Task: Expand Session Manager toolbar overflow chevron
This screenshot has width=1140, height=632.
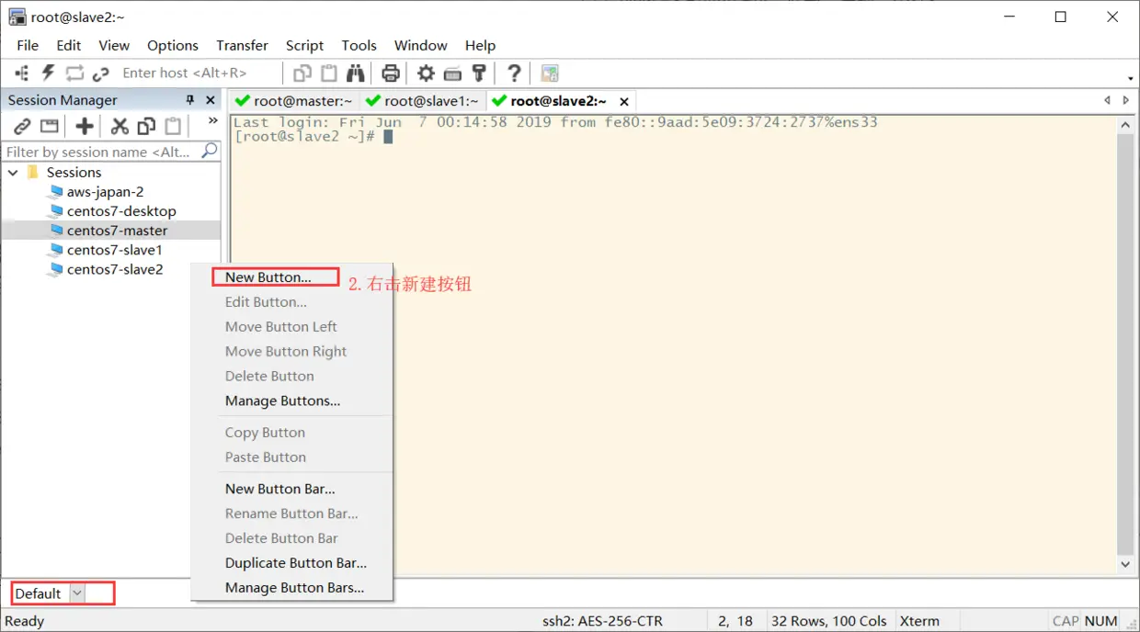Action: click(212, 120)
